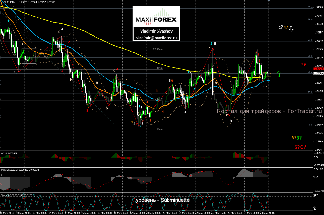Click the red 'т.р.' label

coord(304,64)
